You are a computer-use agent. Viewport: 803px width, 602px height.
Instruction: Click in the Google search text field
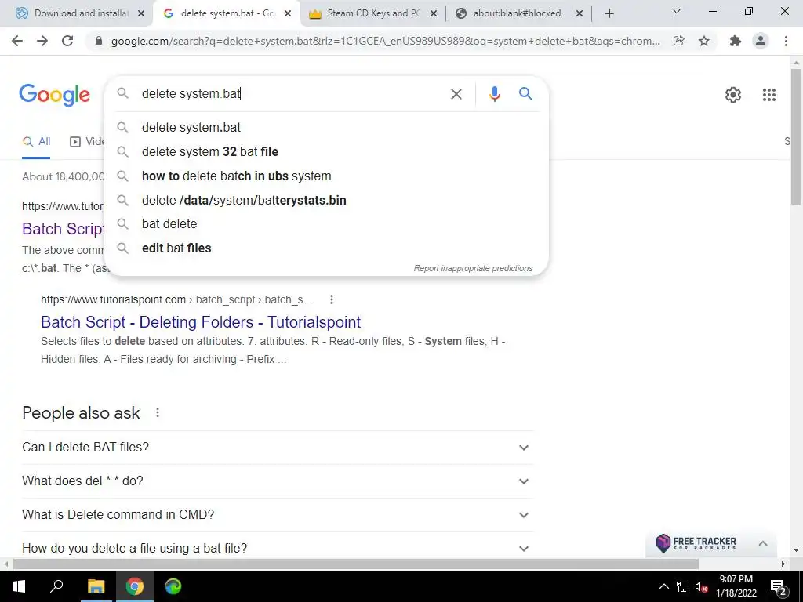click(x=292, y=94)
